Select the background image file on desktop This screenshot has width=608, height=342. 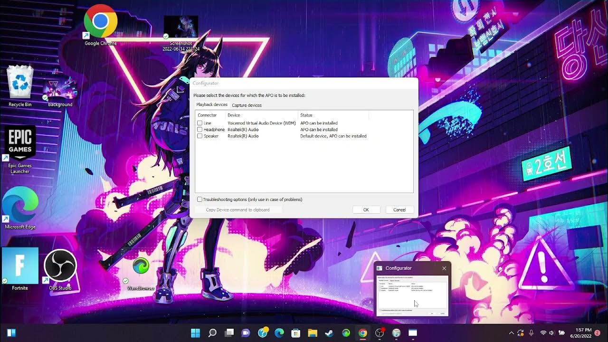60,91
